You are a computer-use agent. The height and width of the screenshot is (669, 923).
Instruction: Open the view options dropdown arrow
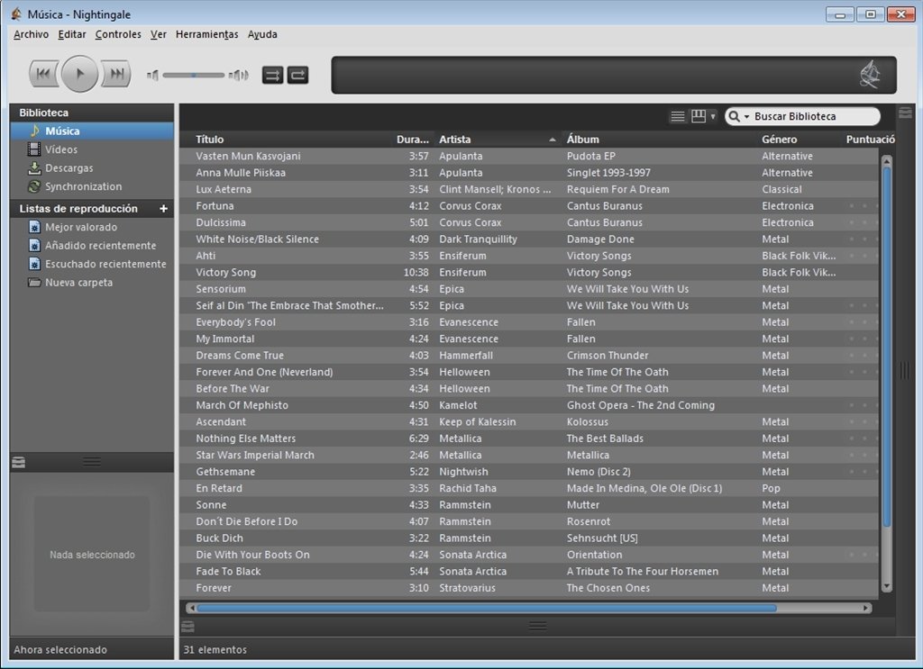click(713, 116)
